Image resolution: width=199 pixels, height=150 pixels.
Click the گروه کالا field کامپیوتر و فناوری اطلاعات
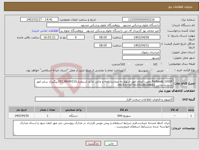[x=104, y=99]
